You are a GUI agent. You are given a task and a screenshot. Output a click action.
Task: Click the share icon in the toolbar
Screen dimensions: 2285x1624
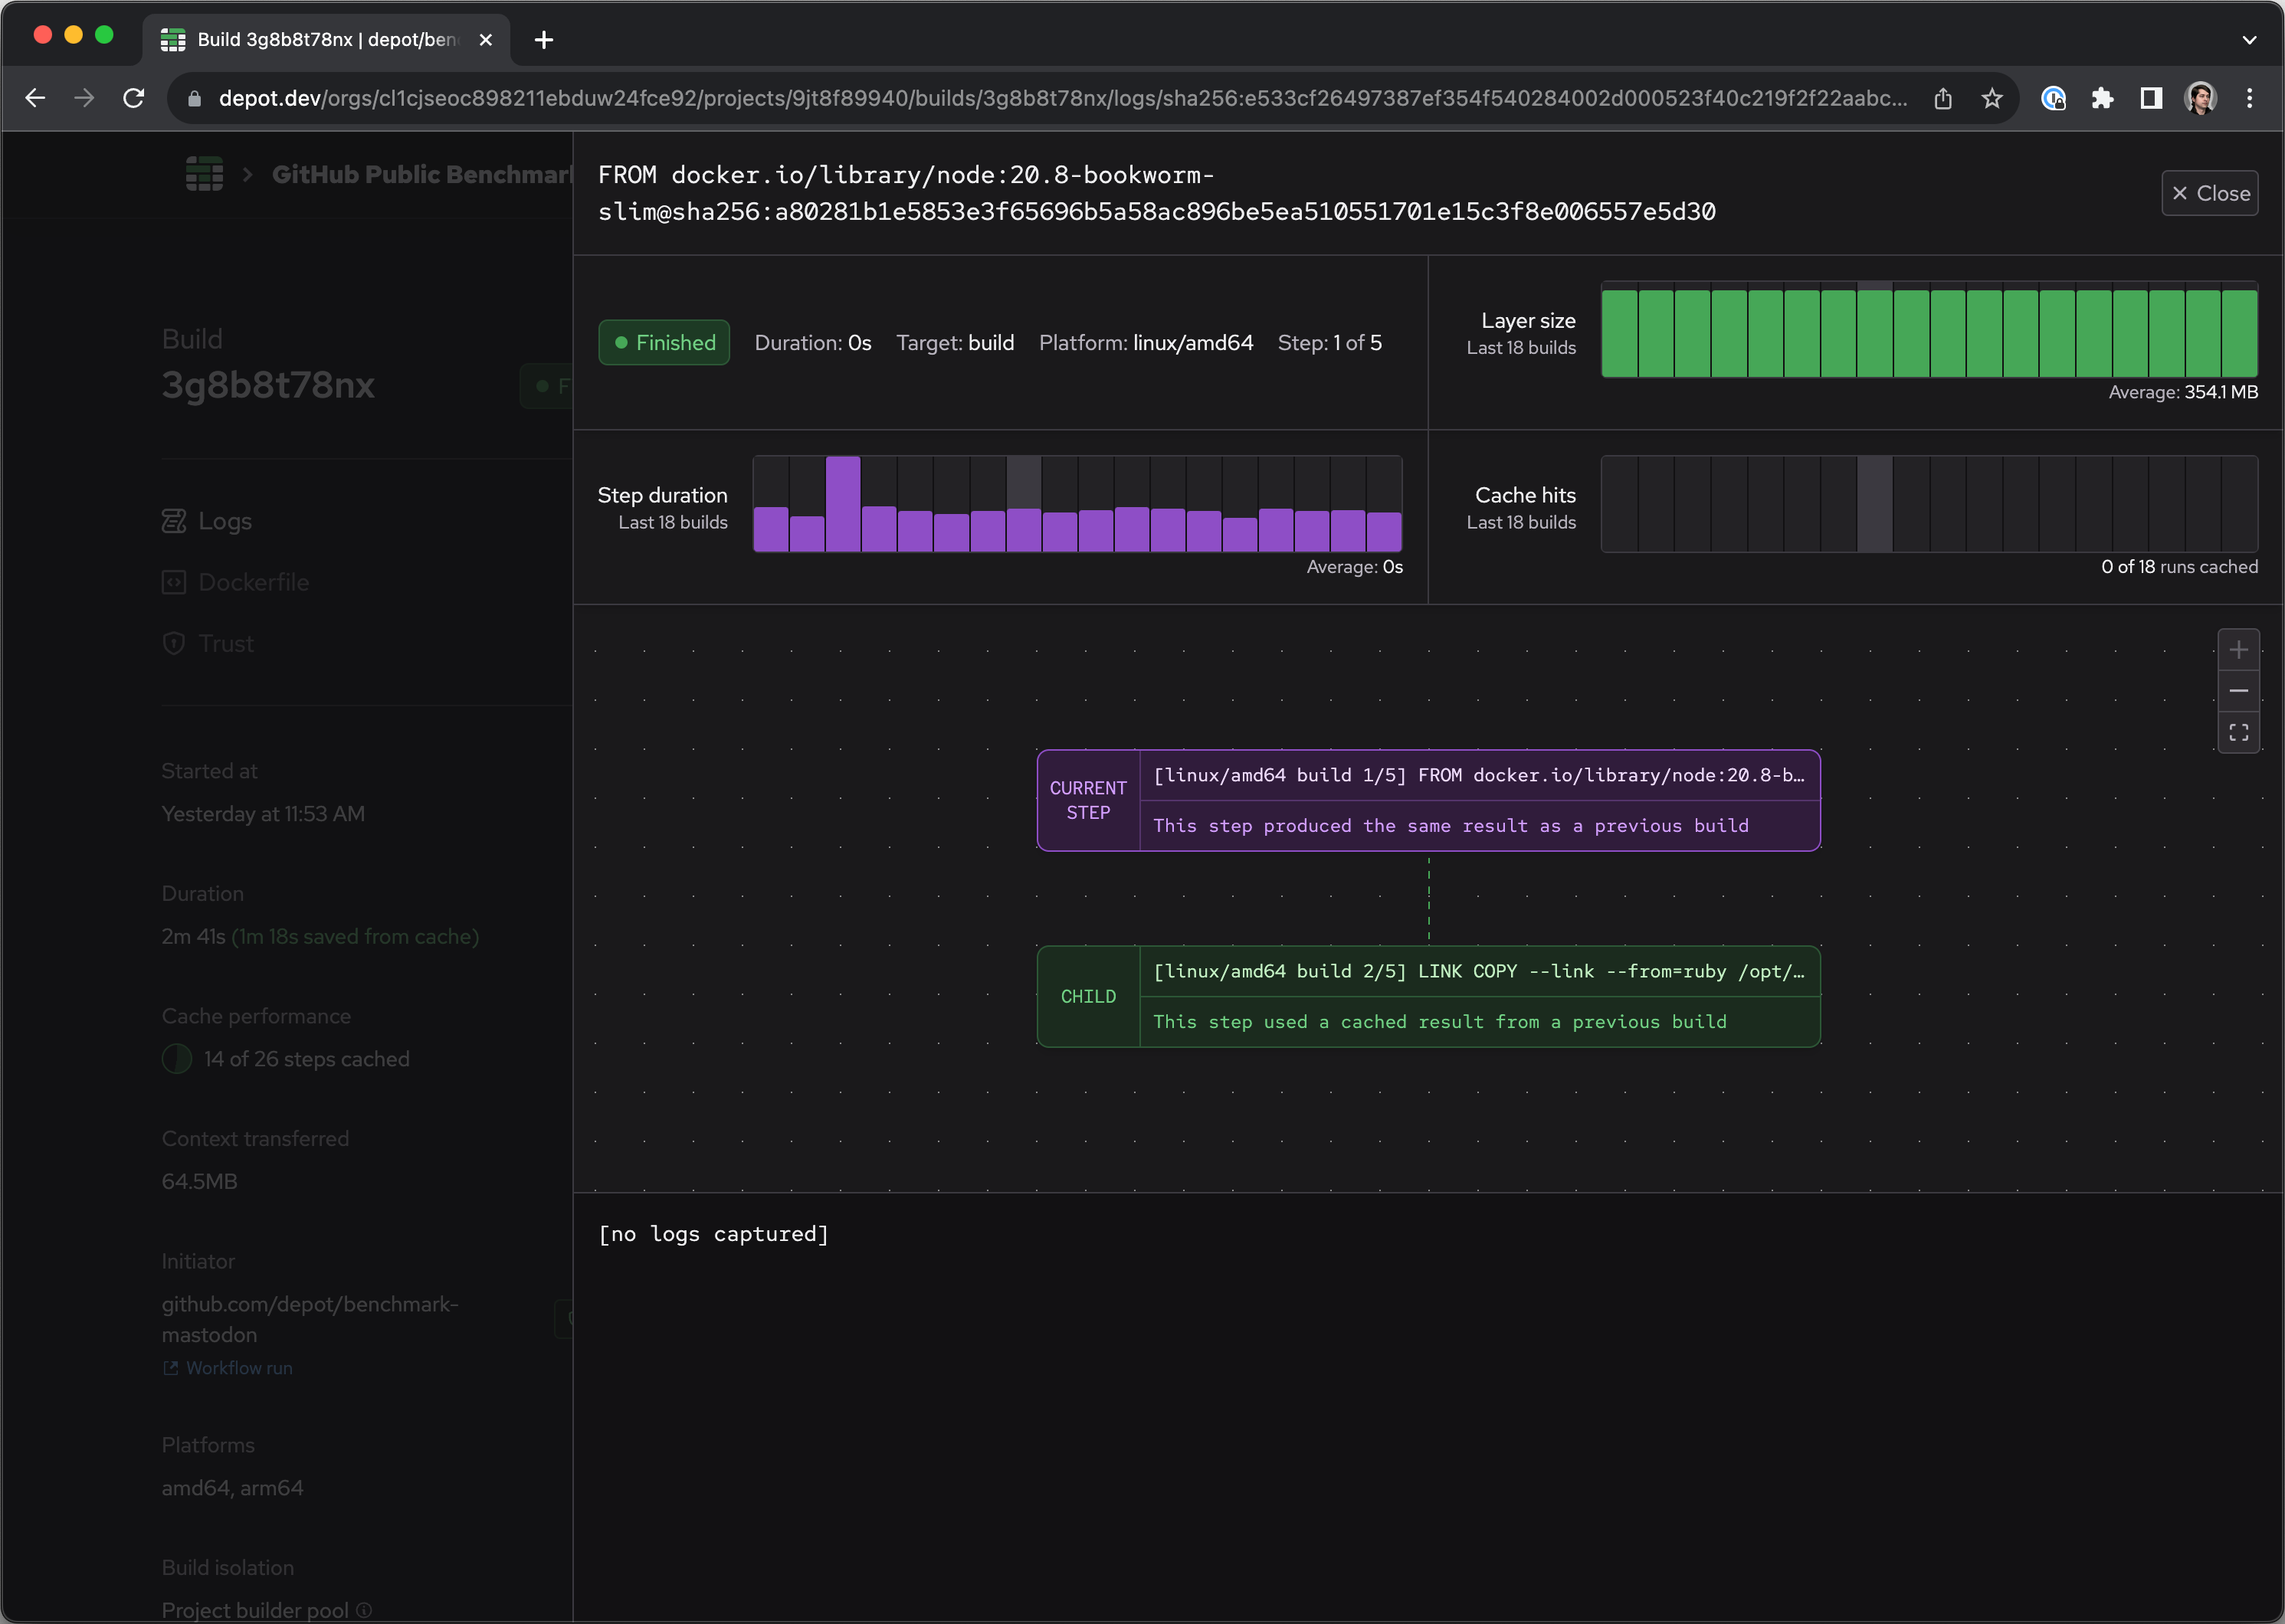click(1943, 98)
